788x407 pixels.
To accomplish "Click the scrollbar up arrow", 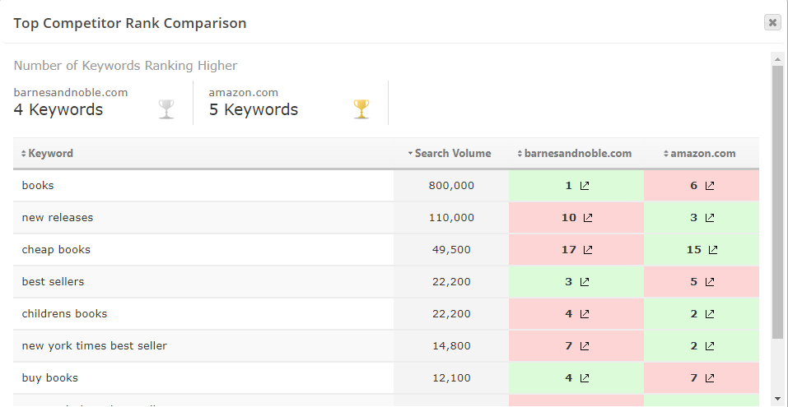I will point(777,58).
